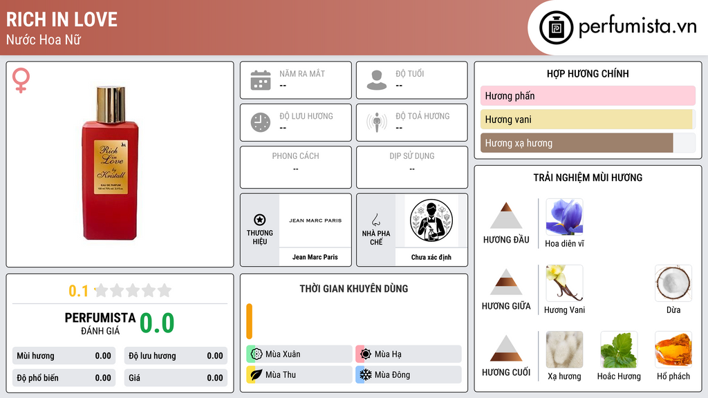Click the Mùa Xuân flower icon
This screenshot has width=708, height=398.
tap(257, 354)
